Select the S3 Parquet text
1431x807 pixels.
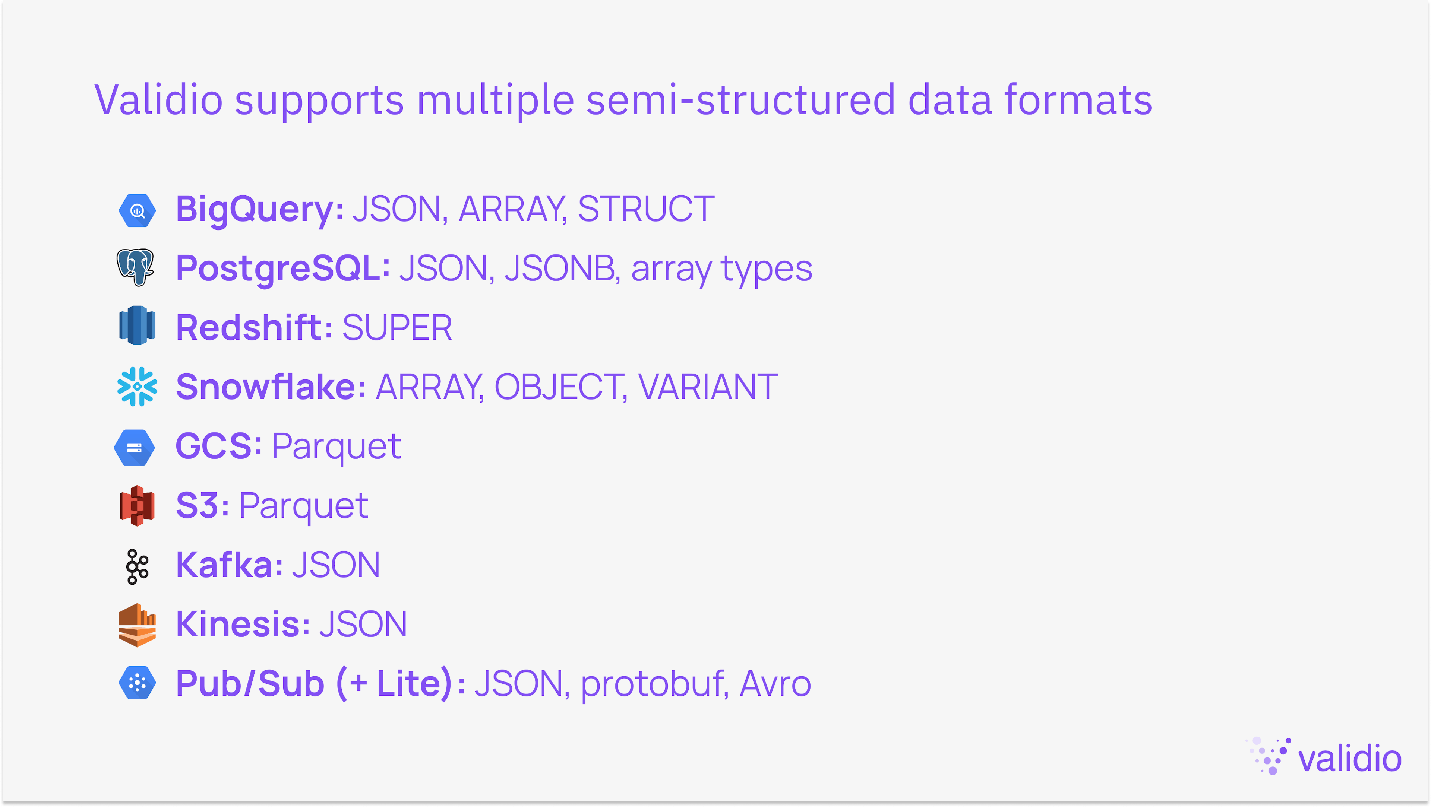303,506
